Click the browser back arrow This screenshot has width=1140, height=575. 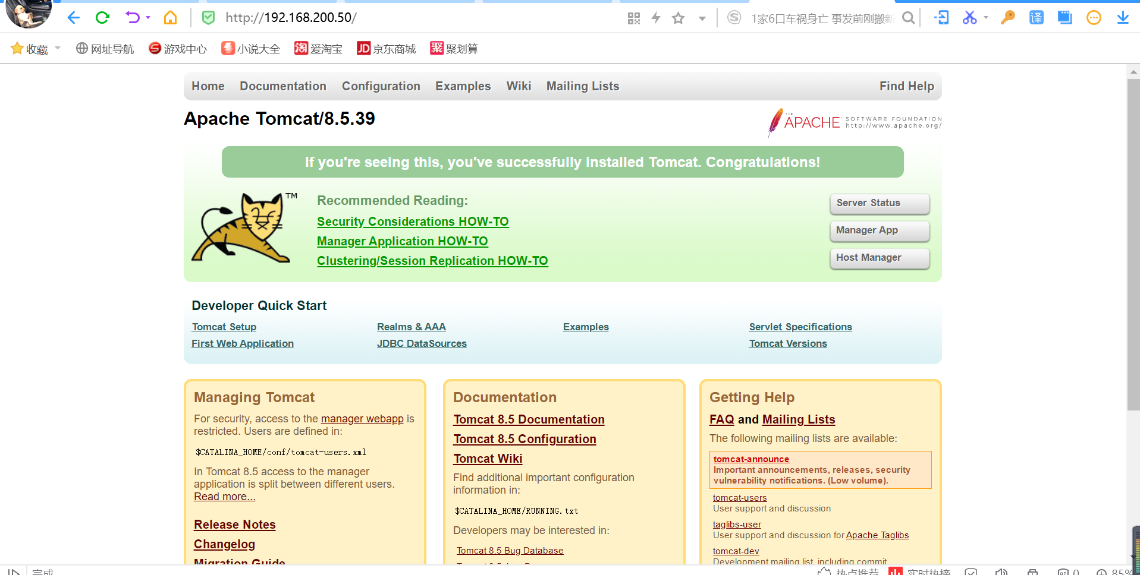coord(73,18)
